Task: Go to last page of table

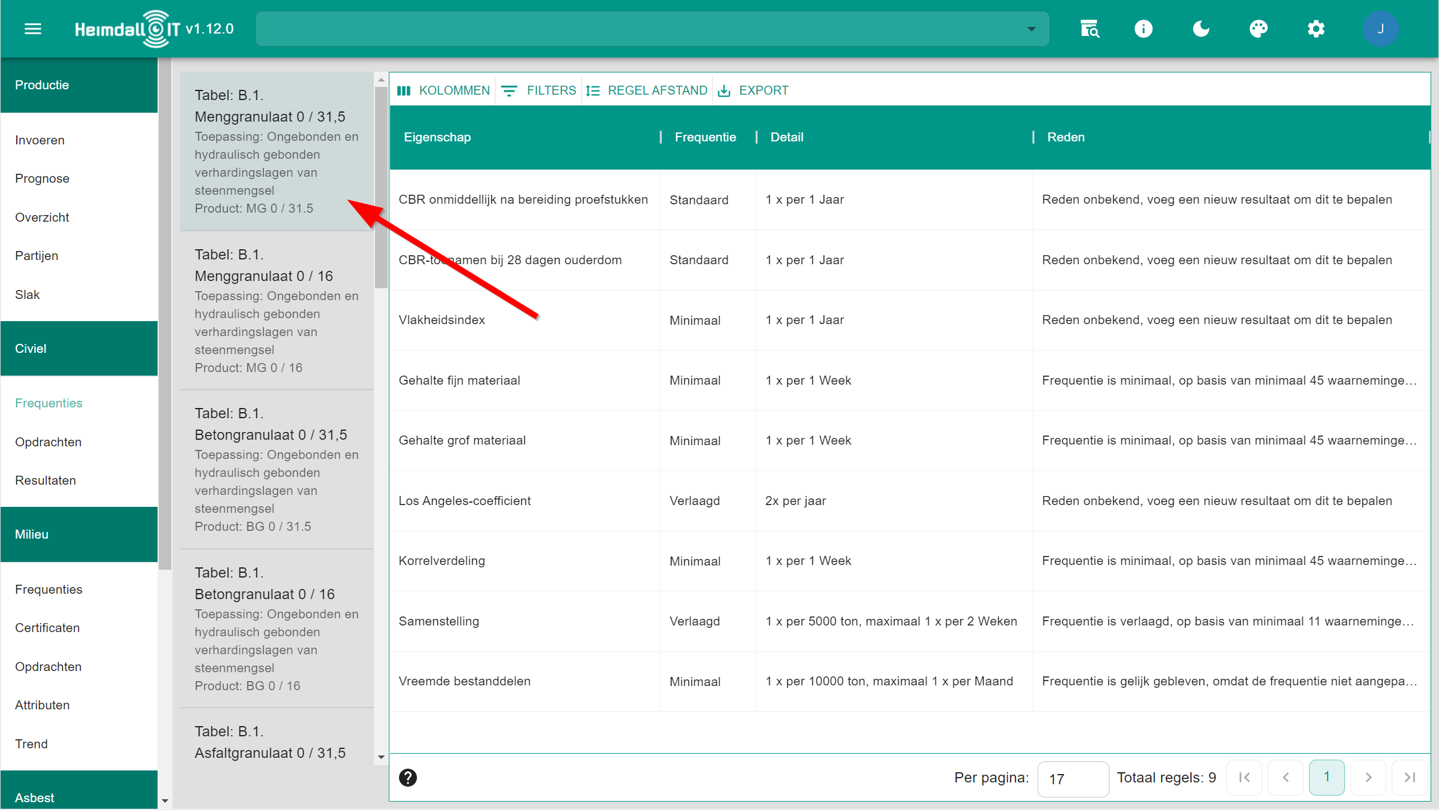Action: pyautogui.click(x=1410, y=778)
